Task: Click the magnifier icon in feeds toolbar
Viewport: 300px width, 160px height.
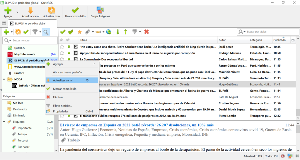Action: (x=46, y=32)
